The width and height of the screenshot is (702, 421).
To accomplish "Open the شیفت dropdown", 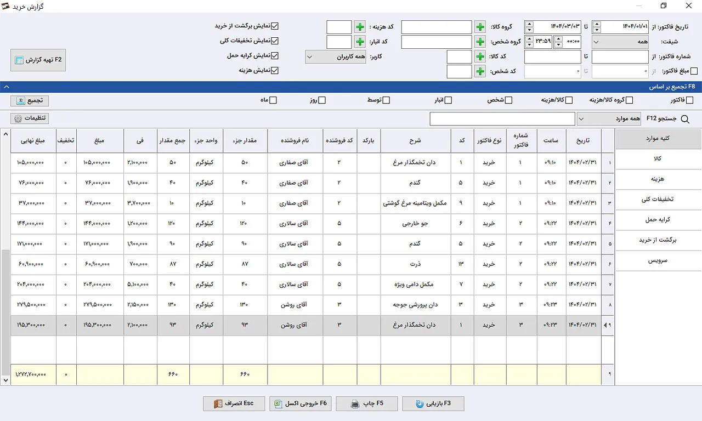I will [x=620, y=42].
